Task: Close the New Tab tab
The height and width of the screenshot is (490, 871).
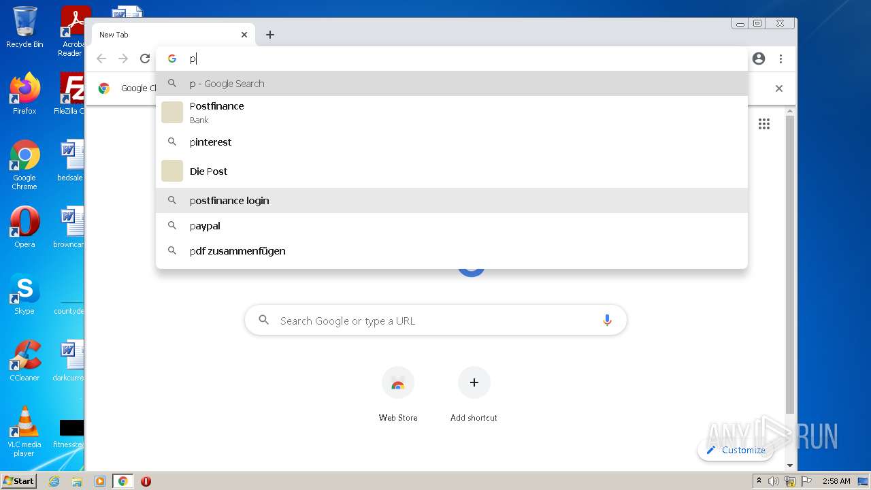Action: tap(244, 35)
